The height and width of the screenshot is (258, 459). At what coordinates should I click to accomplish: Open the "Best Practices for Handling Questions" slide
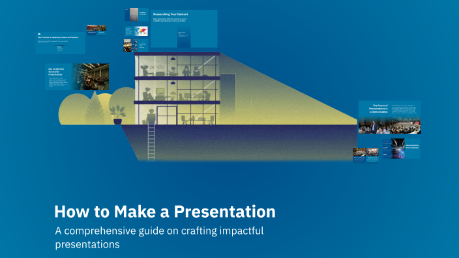click(x=61, y=43)
